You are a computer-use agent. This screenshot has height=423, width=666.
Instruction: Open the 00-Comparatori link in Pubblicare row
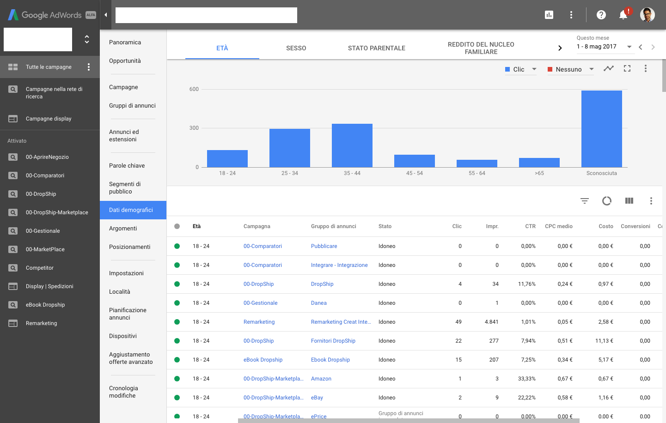pos(263,246)
